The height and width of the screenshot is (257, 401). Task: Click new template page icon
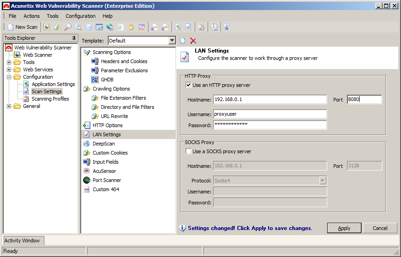point(183,41)
